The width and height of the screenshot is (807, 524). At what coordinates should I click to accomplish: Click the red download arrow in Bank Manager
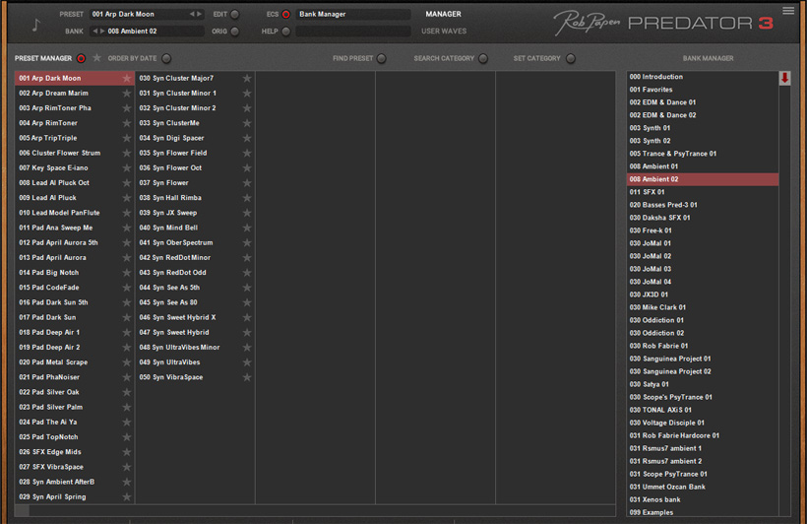[x=785, y=78]
